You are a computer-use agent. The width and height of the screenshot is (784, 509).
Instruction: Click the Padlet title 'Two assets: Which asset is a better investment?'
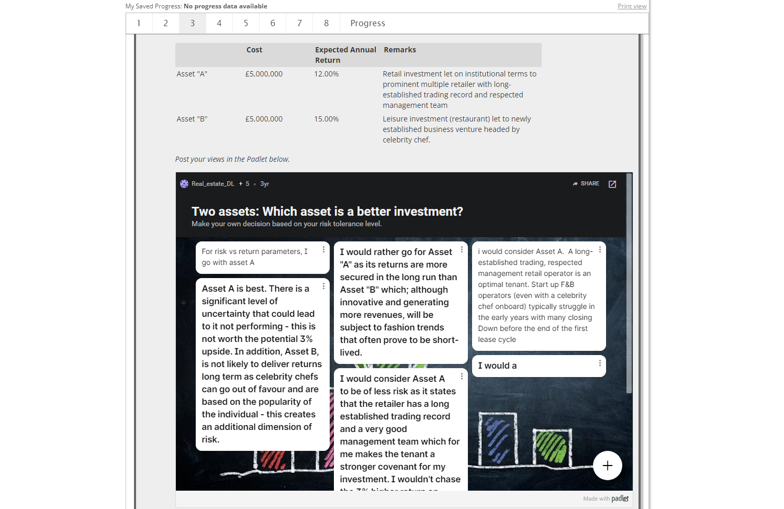coord(327,212)
